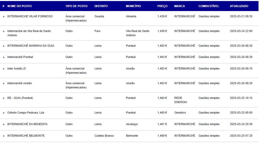The height and width of the screenshot is (144, 259).
Task: Sort by the PREÇO column header
Action: 162,6
